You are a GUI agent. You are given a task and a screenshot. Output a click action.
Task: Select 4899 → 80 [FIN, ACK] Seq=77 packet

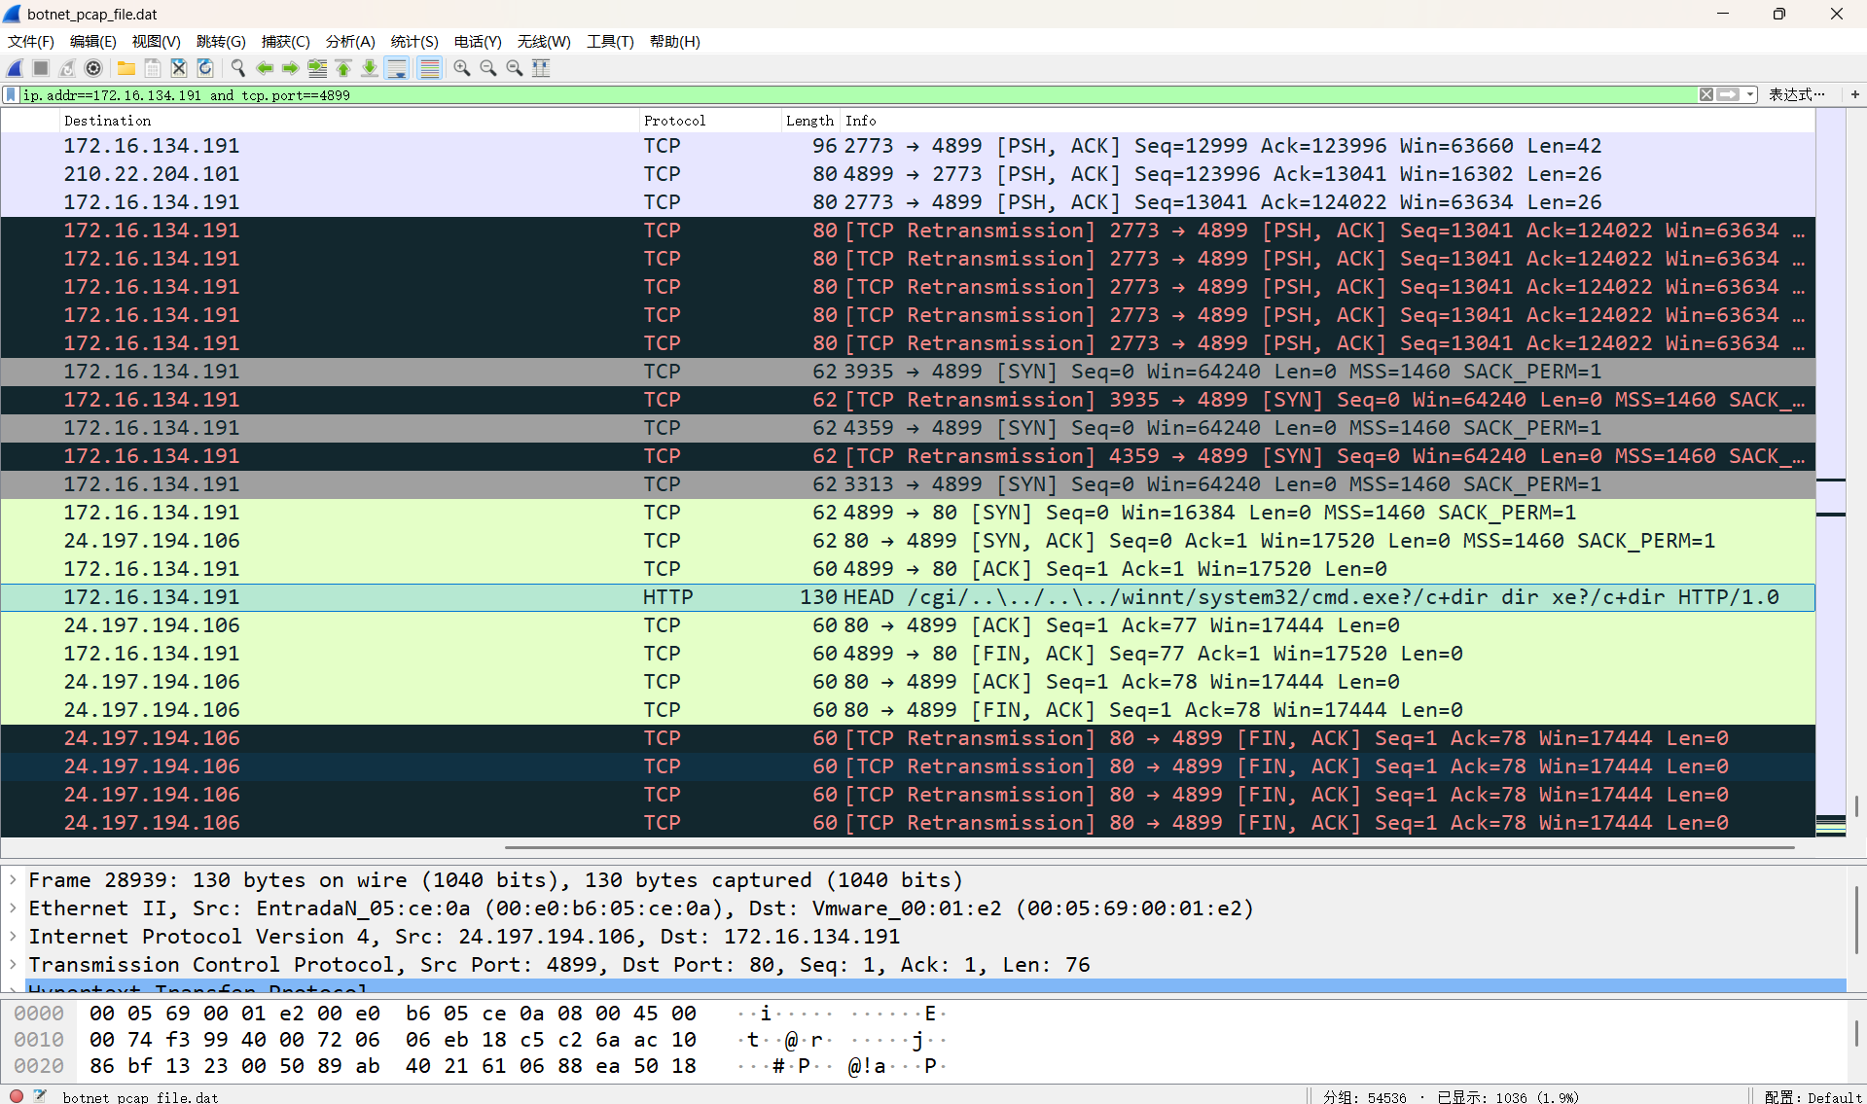click(908, 654)
